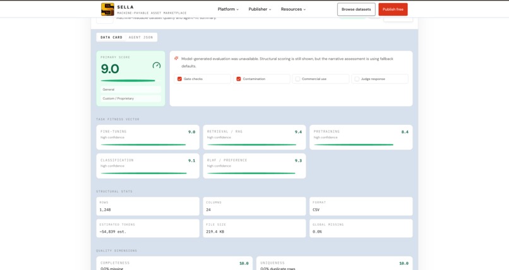Click the File Size value 219.4 KB
The width and height of the screenshot is (509, 270).
tap(215, 232)
